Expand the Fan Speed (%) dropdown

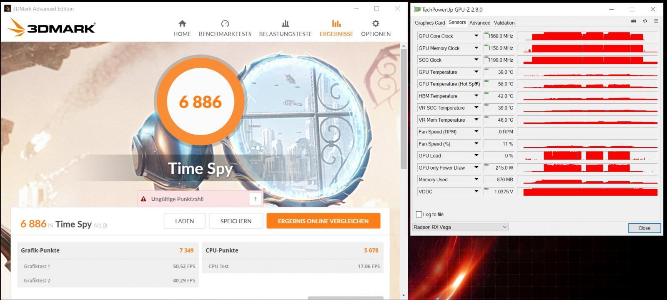476,144
